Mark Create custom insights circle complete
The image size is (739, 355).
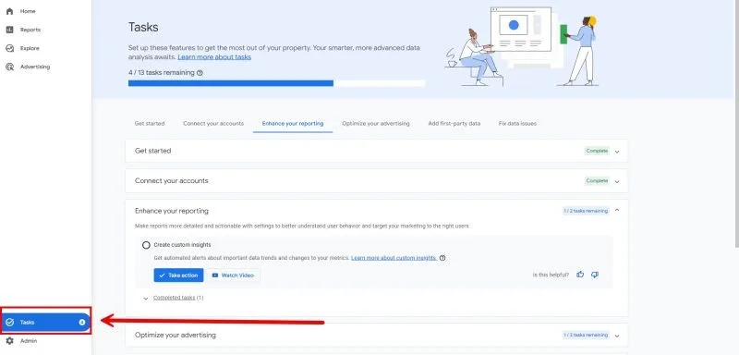[146, 245]
